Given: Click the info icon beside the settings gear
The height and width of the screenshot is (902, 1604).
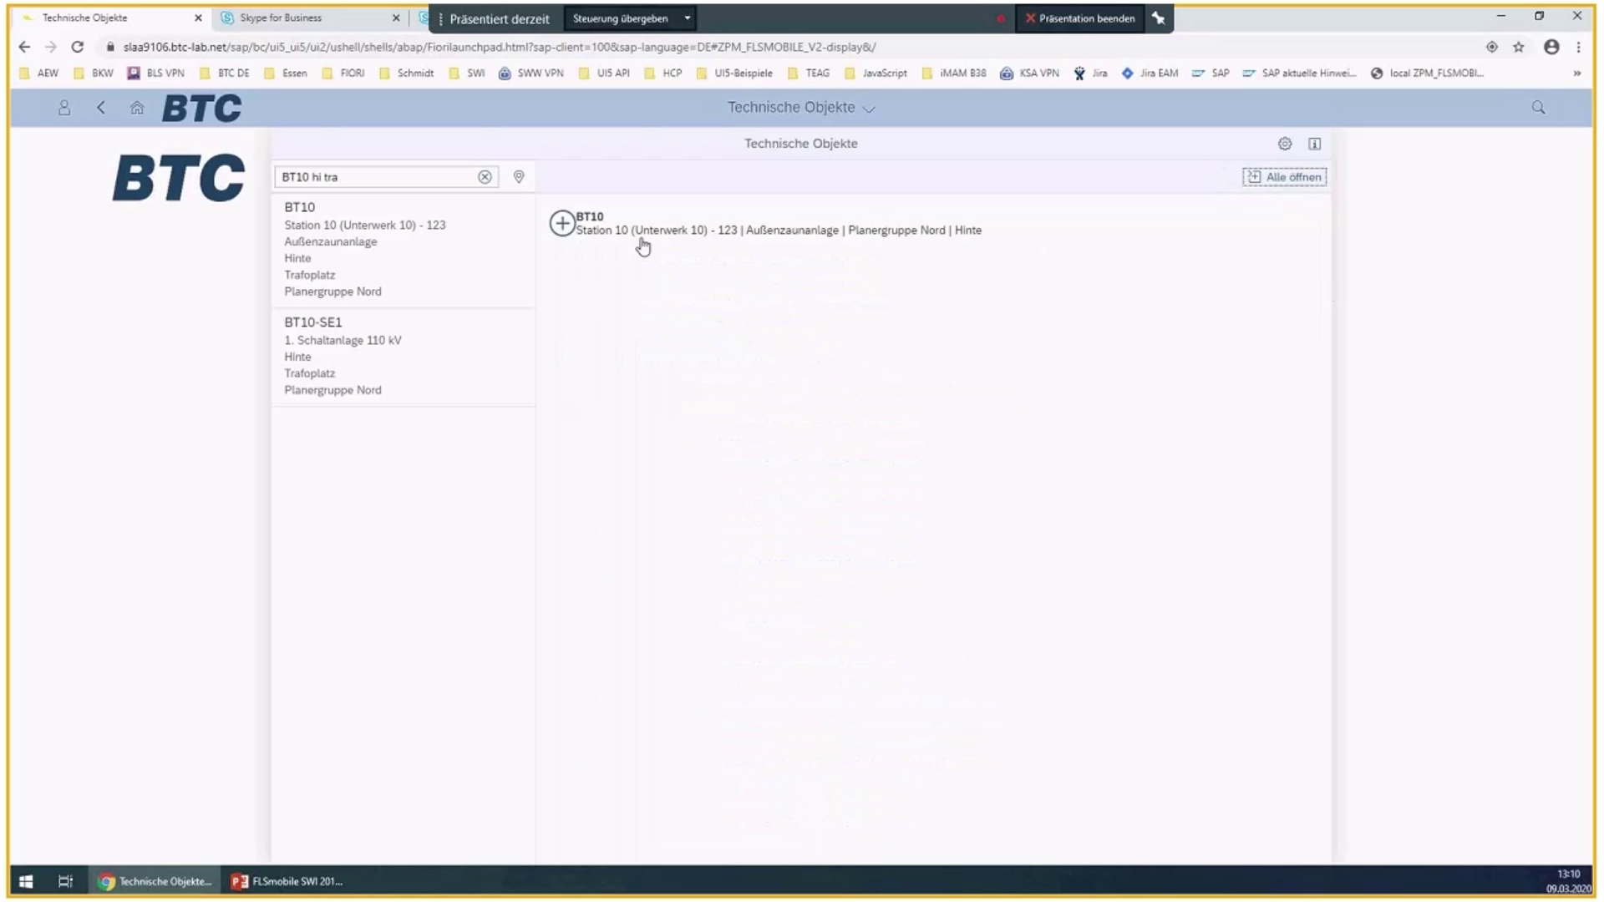Looking at the screenshot, I should [1314, 144].
